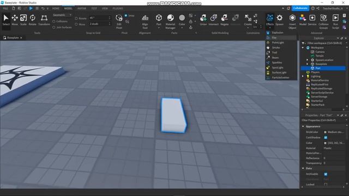Activate the Scale tool
349x196 pixels.
(23, 20)
